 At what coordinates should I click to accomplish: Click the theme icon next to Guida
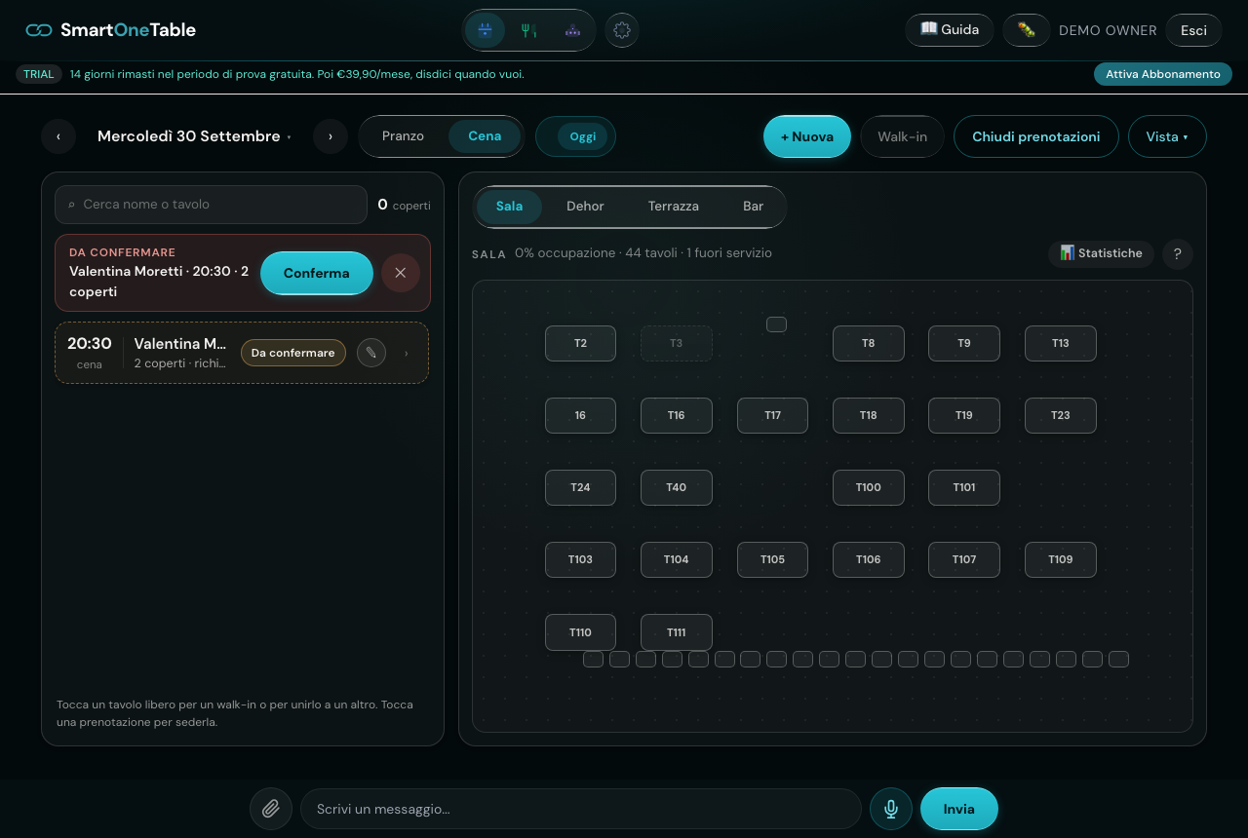pyautogui.click(x=1027, y=30)
